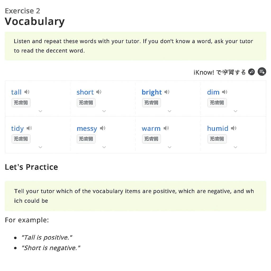Play the speaker icon beside bright
This screenshot has width=271, height=271.
pyautogui.click(x=167, y=92)
